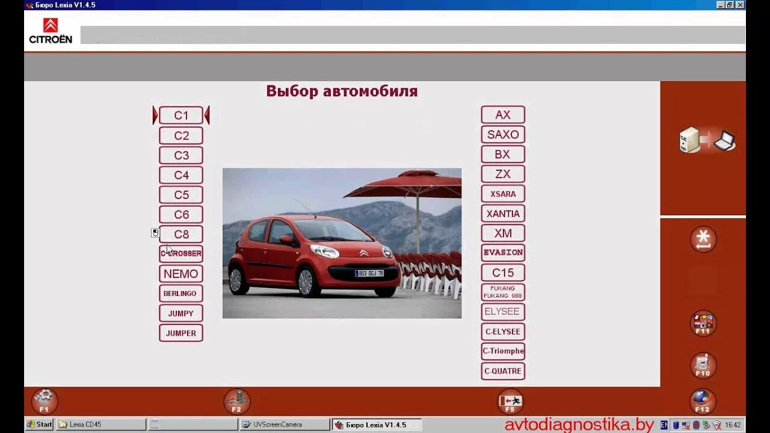Choose the SAXO model
This screenshot has height=433, width=770.
pos(503,134)
